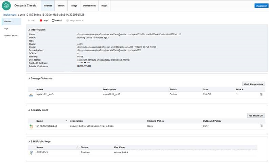269x163 pixels.
Task: Open the Storage tab
Action: coord(74,6)
